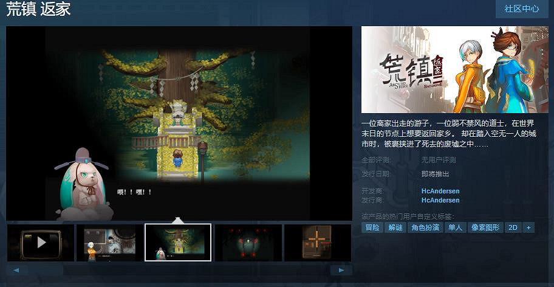Click the game description paragraph

[x=448, y=134]
